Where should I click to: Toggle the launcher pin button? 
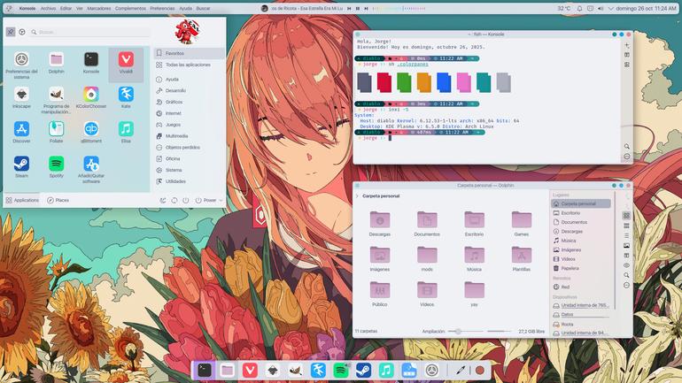11,32
